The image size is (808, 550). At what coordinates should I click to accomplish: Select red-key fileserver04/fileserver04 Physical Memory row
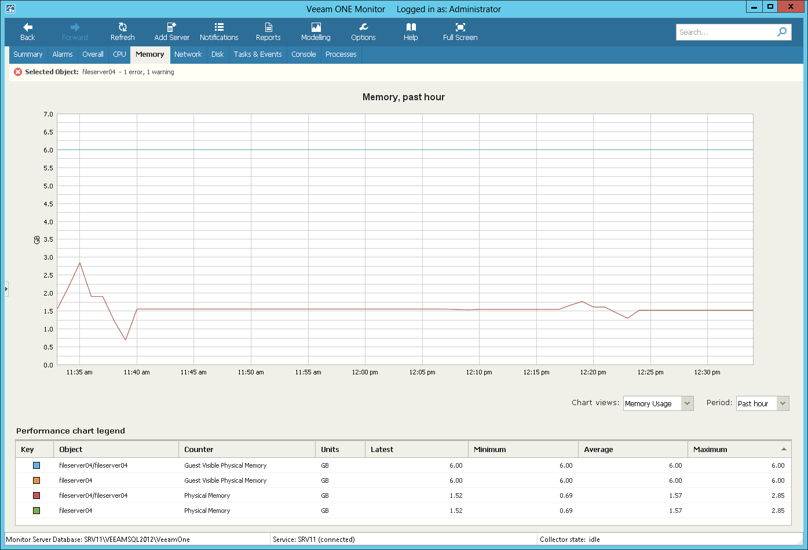(403, 496)
